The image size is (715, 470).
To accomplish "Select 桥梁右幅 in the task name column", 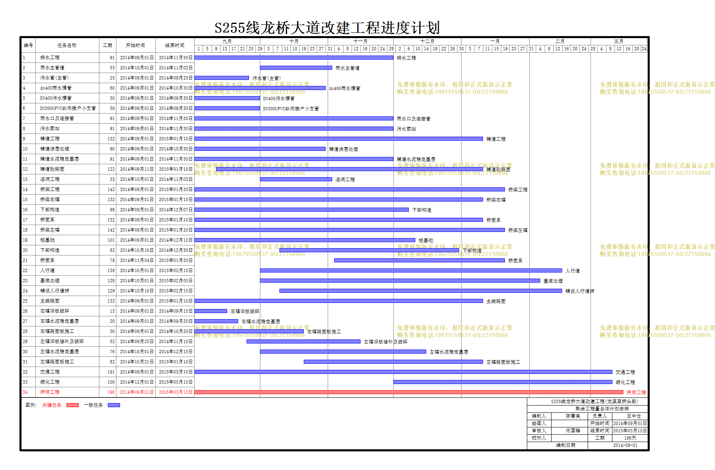I will tap(50, 200).
